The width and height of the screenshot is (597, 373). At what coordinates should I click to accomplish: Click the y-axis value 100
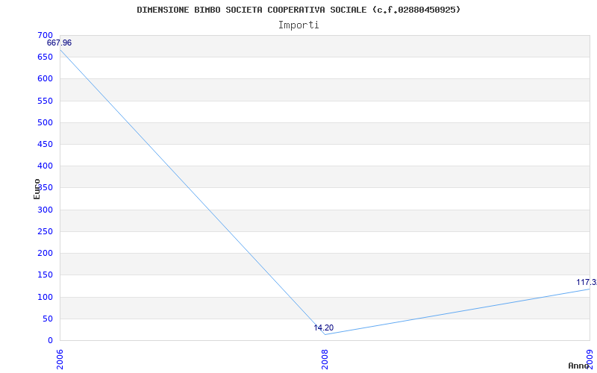click(45, 297)
